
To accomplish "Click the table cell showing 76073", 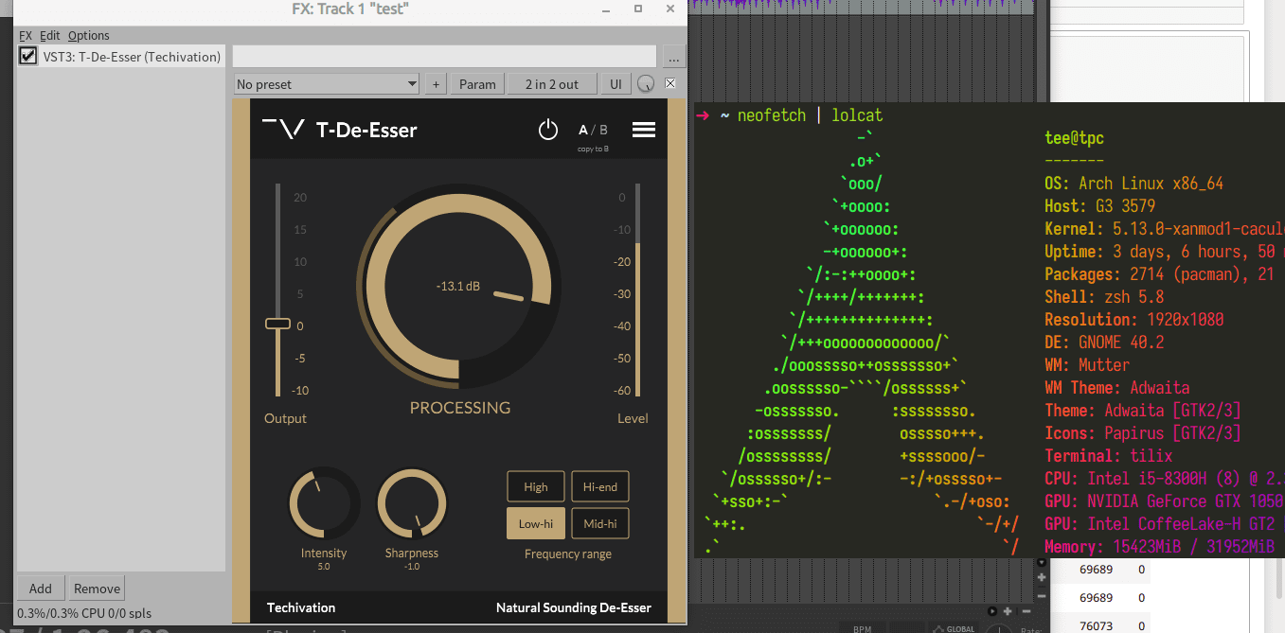I will (1096, 625).
